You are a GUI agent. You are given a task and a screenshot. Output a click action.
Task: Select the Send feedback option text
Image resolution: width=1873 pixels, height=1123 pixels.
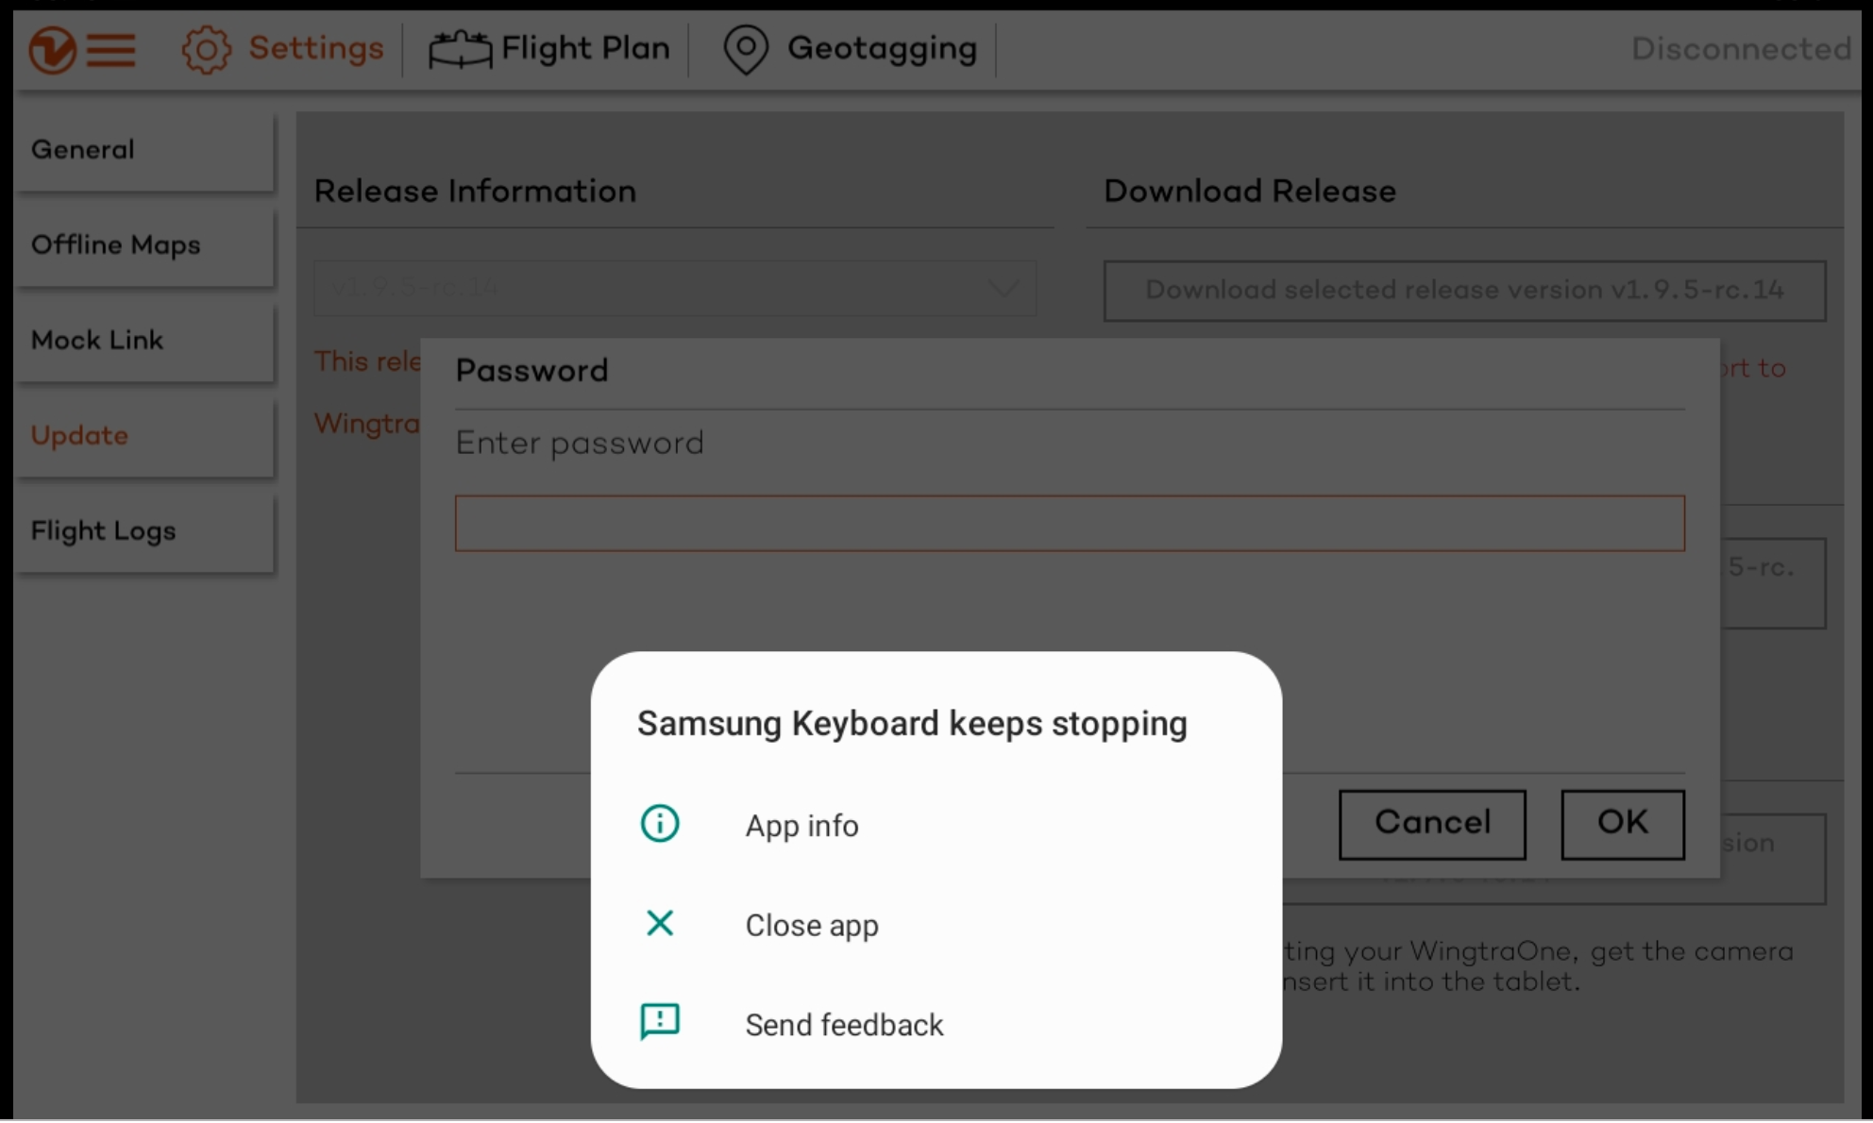[x=844, y=1025]
